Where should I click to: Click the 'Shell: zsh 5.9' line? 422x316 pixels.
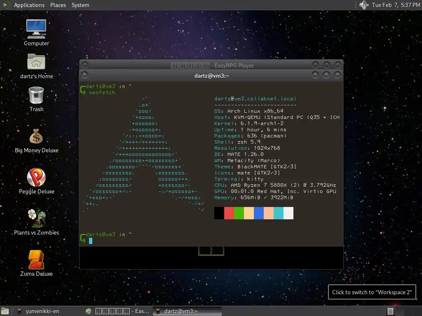click(x=237, y=142)
